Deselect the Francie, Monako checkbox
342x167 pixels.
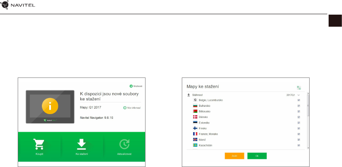(299, 134)
